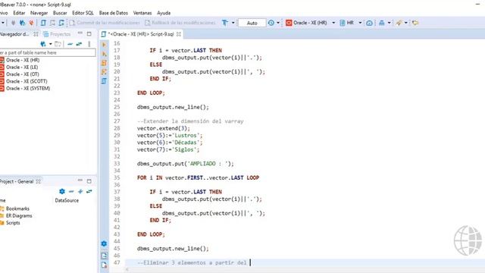Open the Base de Datos menu
This screenshot has width=485, height=273.
(x=113, y=13)
